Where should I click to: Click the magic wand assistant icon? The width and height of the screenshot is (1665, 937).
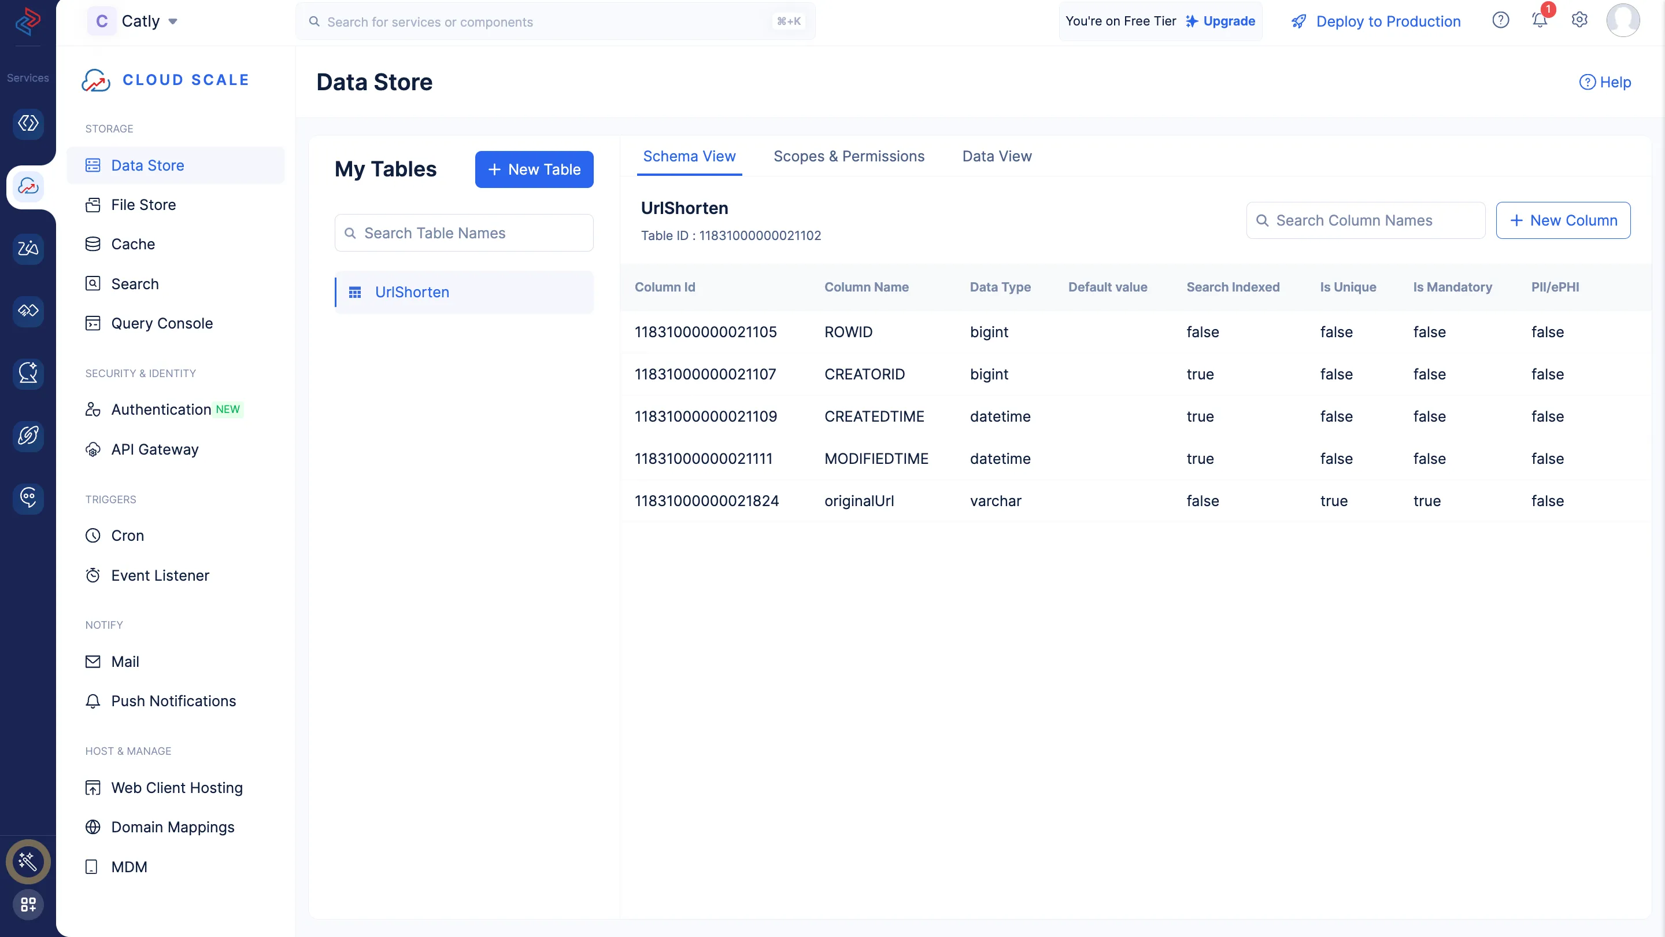tap(28, 861)
